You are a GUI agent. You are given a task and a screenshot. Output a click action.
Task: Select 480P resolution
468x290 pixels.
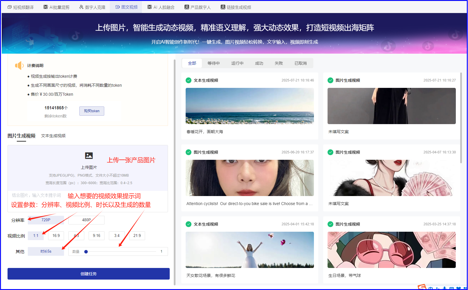point(86,220)
